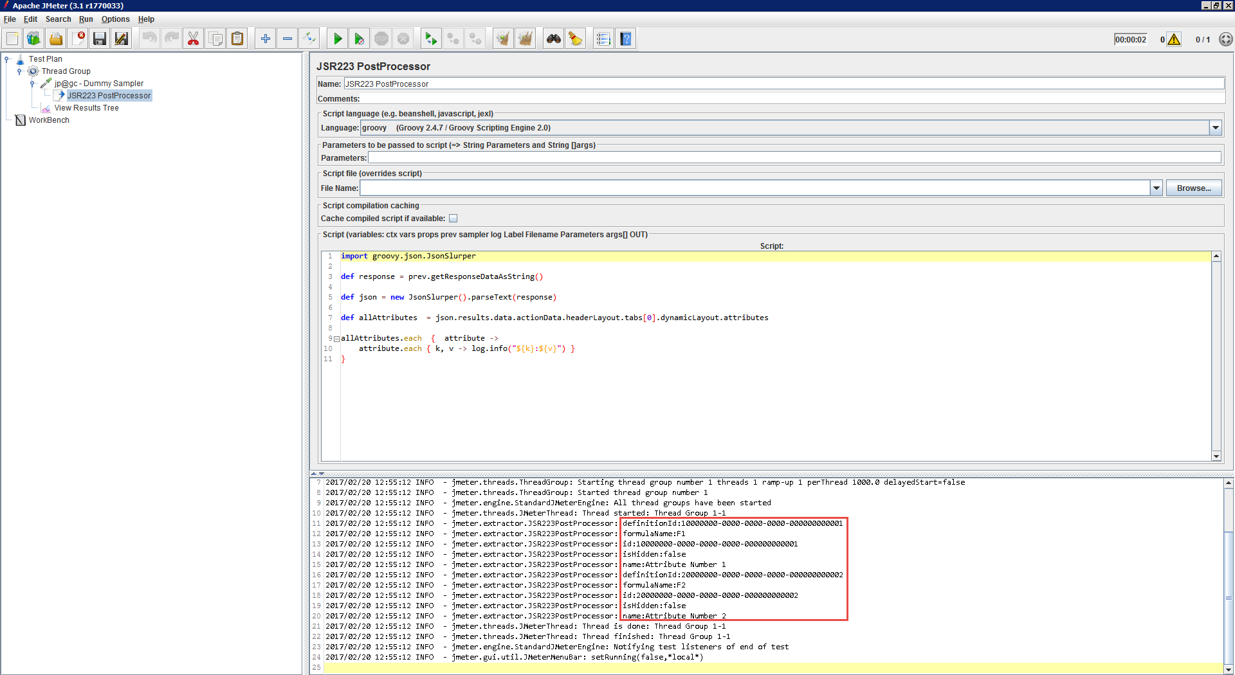Open the Help menu
The width and height of the screenshot is (1235, 675).
pos(146,19)
